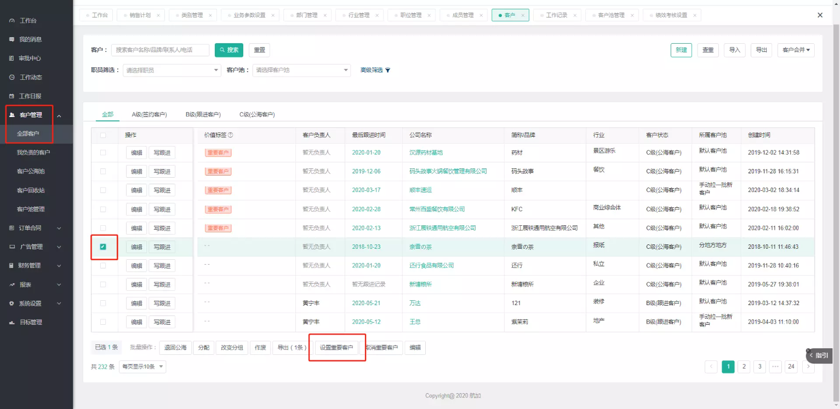The image size is (840, 409).
Task: Close the 绩效考核设置 tab
Action: (695, 15)
